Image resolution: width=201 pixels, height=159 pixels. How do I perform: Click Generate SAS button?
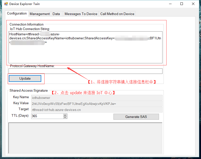(x=136, y=117)
